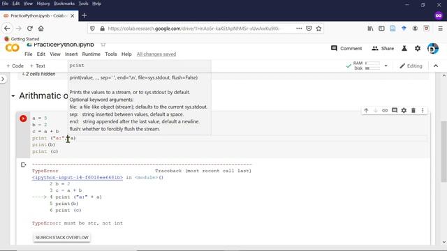Image resolution: width=447 pixels, height=251 pixels.
Task: Click code line print(b)
Action: [43, 144]
